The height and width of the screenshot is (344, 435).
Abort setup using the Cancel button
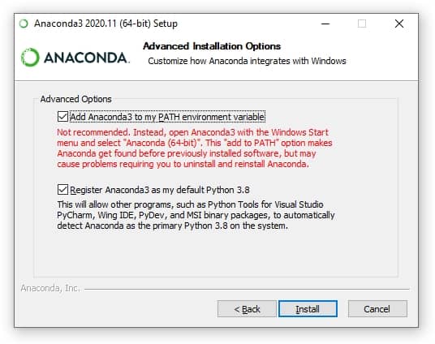(377, 309)
